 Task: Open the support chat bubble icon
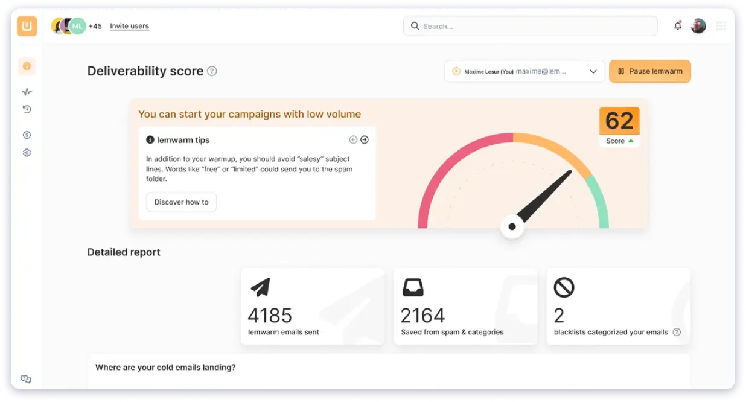pyautogui.click(x=25, y=378)
